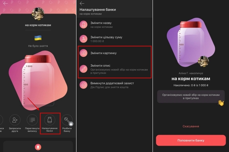Image resolution: width=229 pixels, height=152 pixels.
Task: Open Змінити назву menu entry
Action: coord(114,25)
